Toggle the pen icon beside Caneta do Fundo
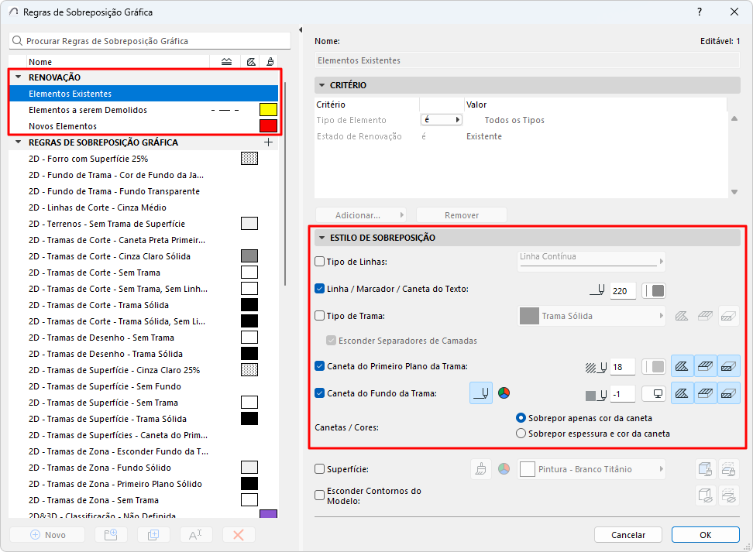This screenshot has width=753, height=552. pyautogui.click(x=480, y=393)
